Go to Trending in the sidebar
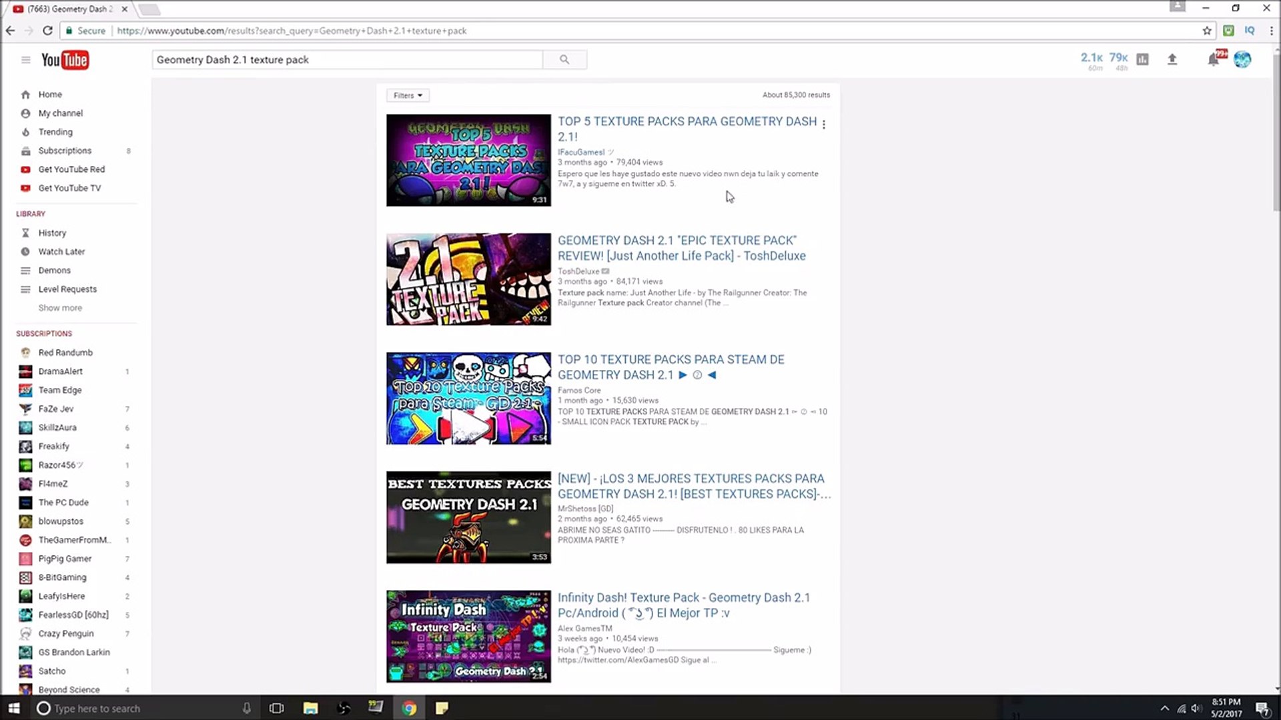1281x720 pixels. pos(55,132)
